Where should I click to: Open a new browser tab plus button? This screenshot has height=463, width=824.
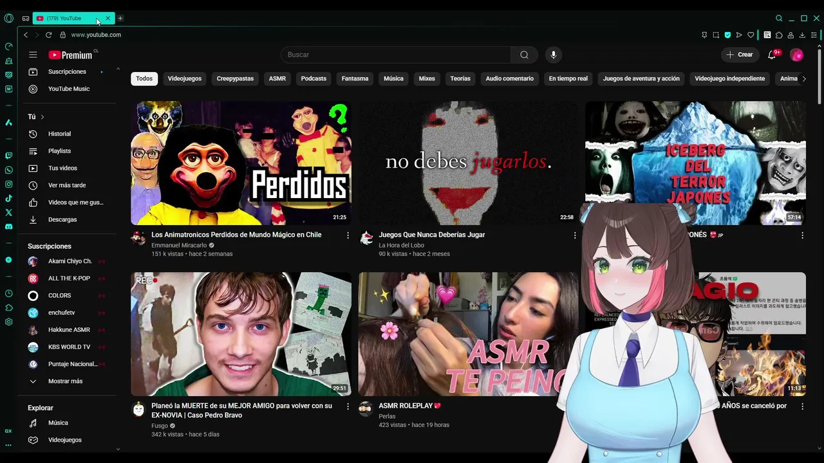[120, 18]
